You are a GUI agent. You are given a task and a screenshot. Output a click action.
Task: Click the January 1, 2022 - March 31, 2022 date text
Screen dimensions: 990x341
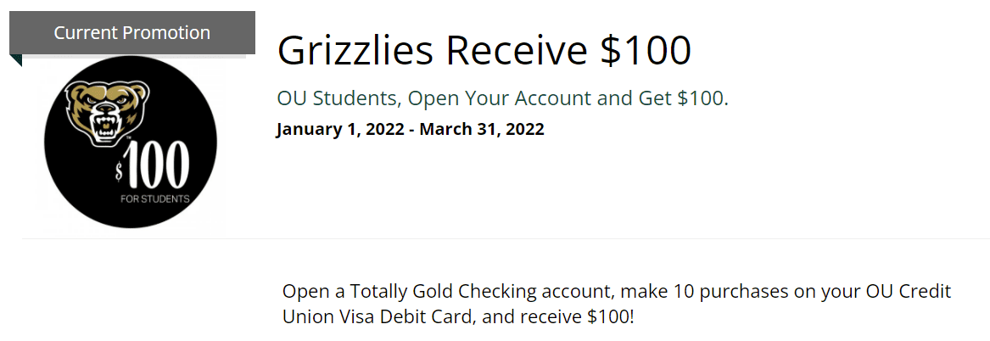tap(410, 130)
